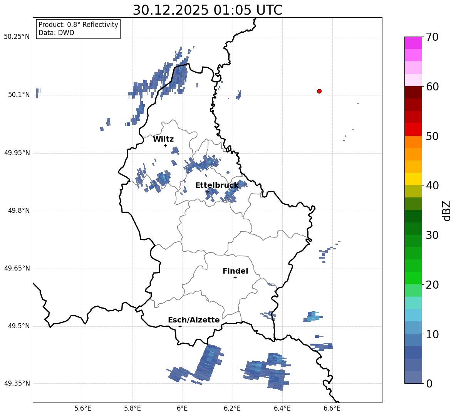Click the yellow colorbar segment at 40
The height and width of the screenshot is (416, 456).
[413, 179]
